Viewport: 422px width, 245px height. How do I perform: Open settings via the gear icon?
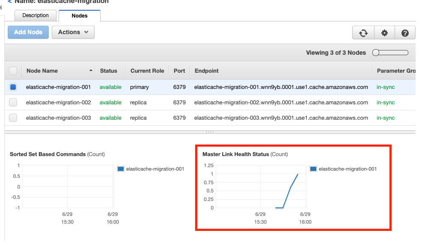click(x=385, y=33)
